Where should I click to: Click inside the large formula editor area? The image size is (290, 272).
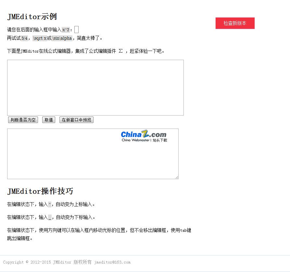click(x=95, y=88)
